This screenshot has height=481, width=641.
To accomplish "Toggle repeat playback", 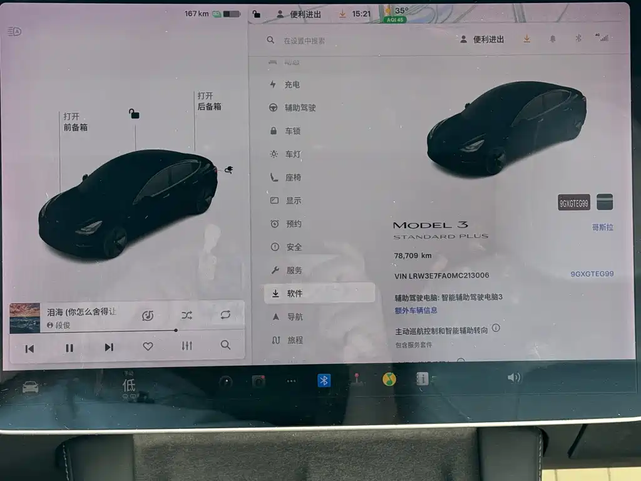I will coord(225,314).
